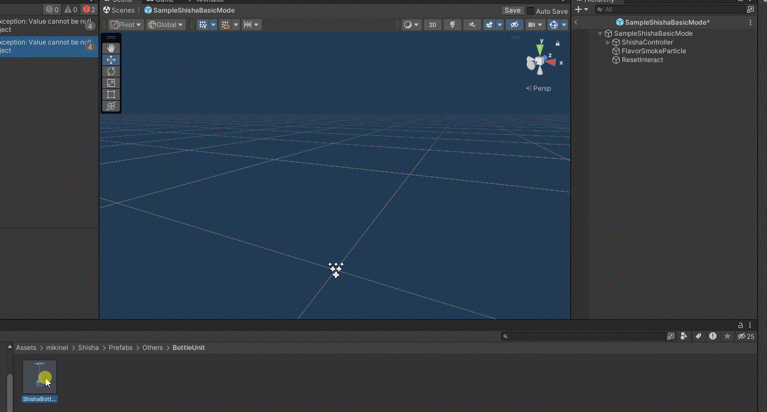This screenshot has height=412, width=767.
Task: Open Search by Type in Project panel
Action: click(684, 336)
